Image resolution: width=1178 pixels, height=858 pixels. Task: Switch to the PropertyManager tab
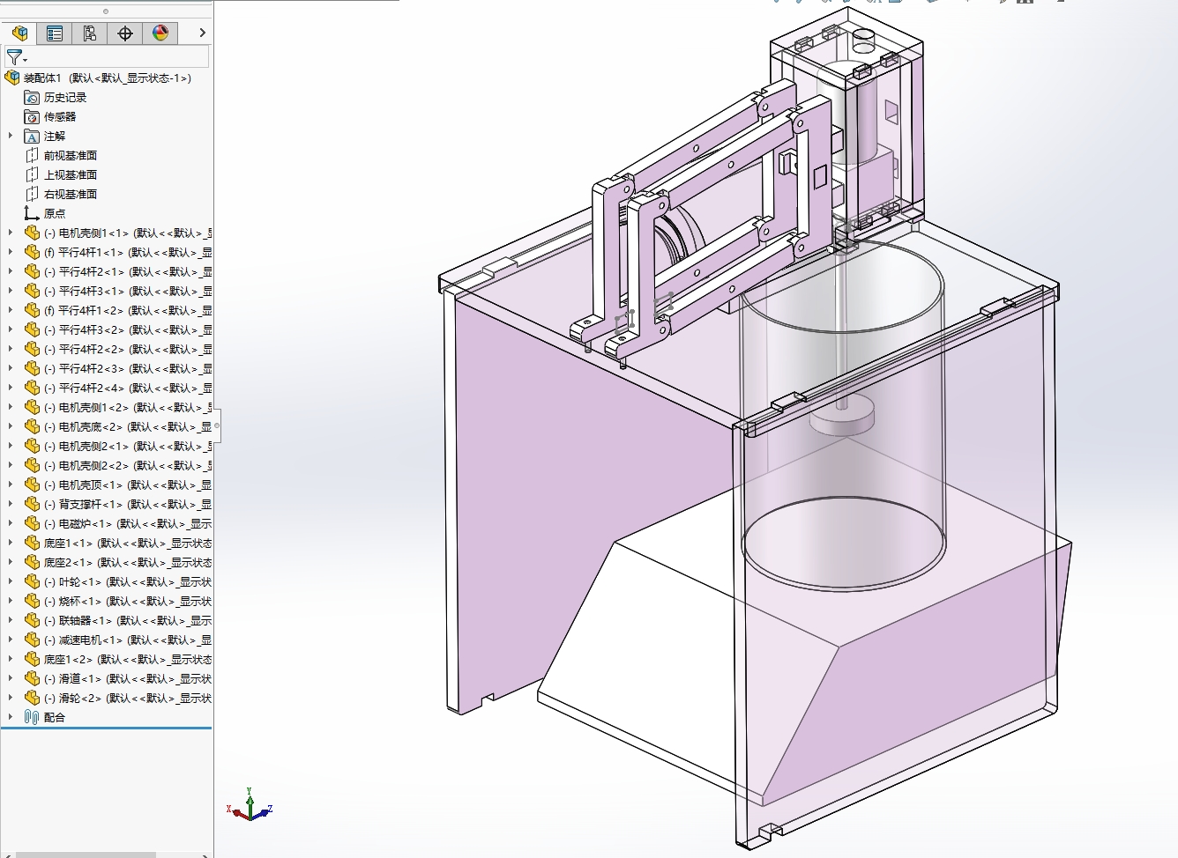click(55, 33)
